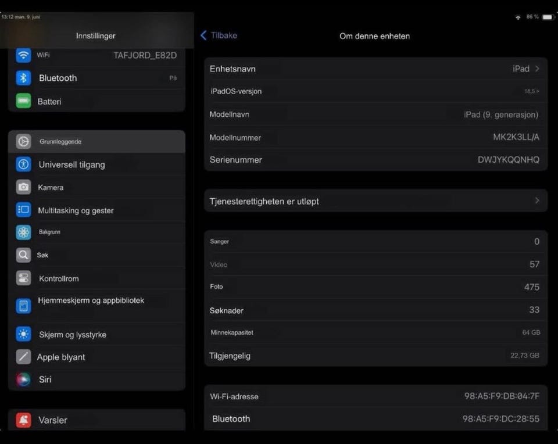The width and height of the screenshot is (558, 444).
Task: Tap the Hjemmeskjerm og appbibliotek icon
Action: tap(23, 306)
